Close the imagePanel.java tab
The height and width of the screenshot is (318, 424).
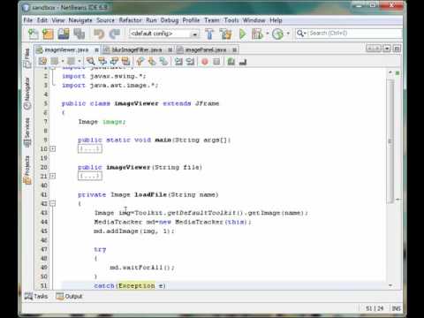click(234, 50)
